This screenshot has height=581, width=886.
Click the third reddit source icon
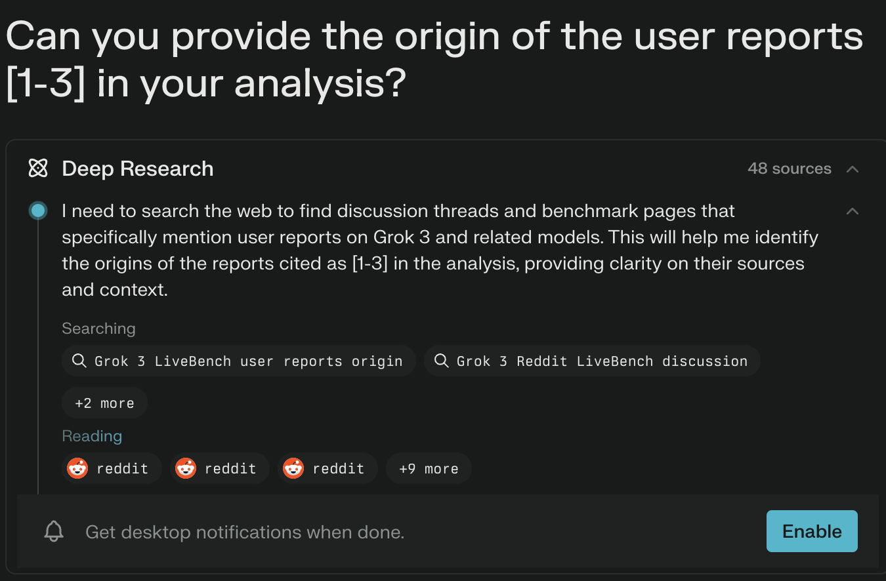pyautogui.click(x=293, y=468)
